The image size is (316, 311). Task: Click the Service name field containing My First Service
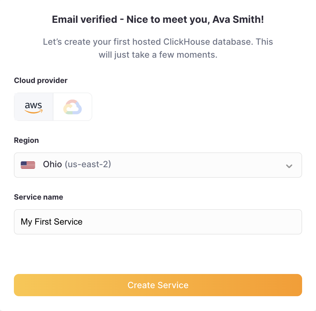click(158, 222)
